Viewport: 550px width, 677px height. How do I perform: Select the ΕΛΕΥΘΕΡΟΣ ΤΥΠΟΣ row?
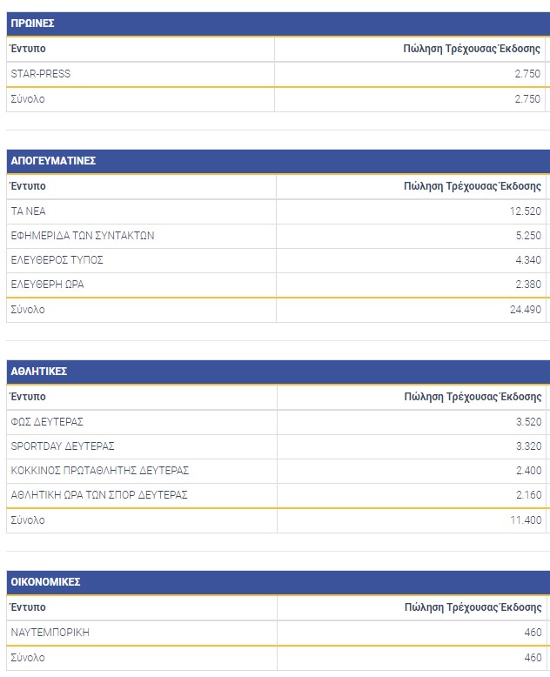(x=57, y=260)
